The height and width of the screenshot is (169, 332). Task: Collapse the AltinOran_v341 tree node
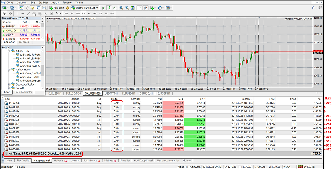coord(9,69)
